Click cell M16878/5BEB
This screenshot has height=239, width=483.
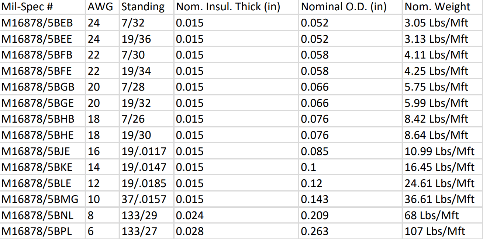(x=43, y=23)
